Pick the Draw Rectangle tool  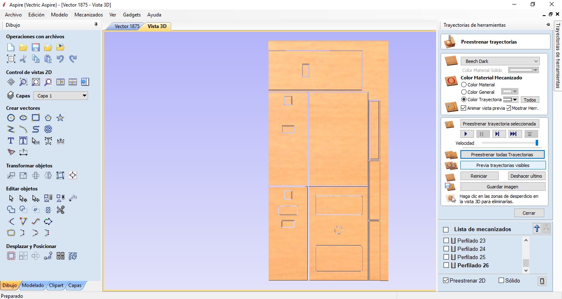coord(36,118)
